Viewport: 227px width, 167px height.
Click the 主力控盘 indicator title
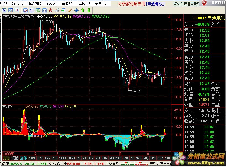[x=9, y=106]
